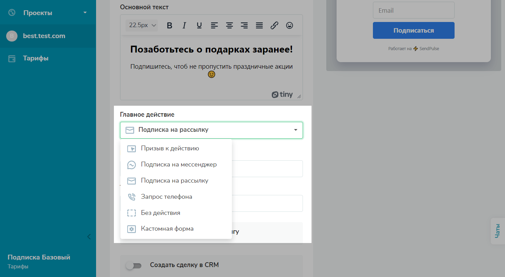Justify the text alignment
Screen dimensions: 505x277
[x=260, y=25]
